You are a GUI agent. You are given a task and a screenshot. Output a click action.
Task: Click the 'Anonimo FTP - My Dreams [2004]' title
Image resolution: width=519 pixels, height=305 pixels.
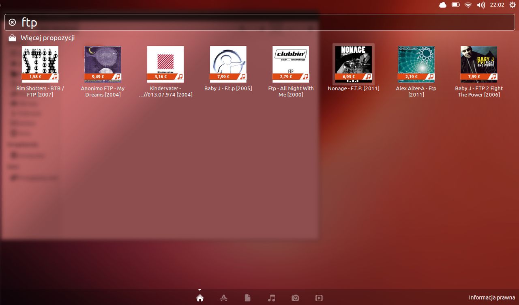click(x=103, y=91)
